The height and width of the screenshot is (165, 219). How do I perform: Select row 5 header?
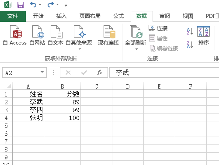click(x=6, y=125)
